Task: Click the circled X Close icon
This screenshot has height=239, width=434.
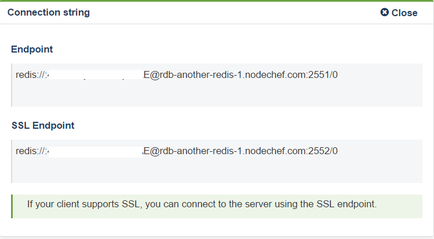Action: tap(385, 13)
